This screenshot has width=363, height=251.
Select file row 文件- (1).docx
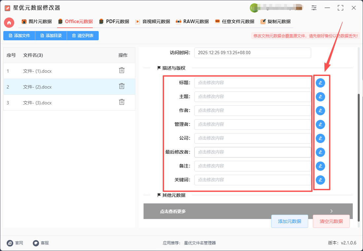tap(69, 71)
